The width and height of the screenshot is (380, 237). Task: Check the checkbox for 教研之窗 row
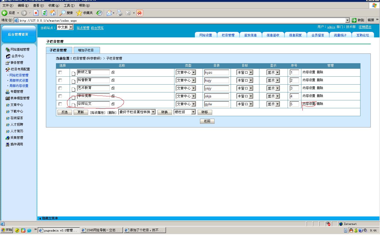(x=60, y=72)
